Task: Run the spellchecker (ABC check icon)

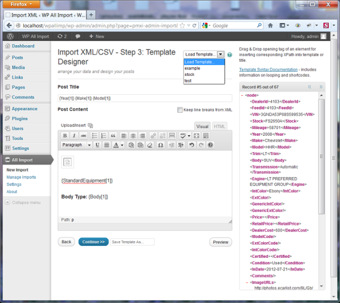Action: [182, 136]
